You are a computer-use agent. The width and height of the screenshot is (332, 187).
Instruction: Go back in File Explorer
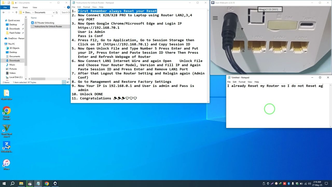[4, 12]
